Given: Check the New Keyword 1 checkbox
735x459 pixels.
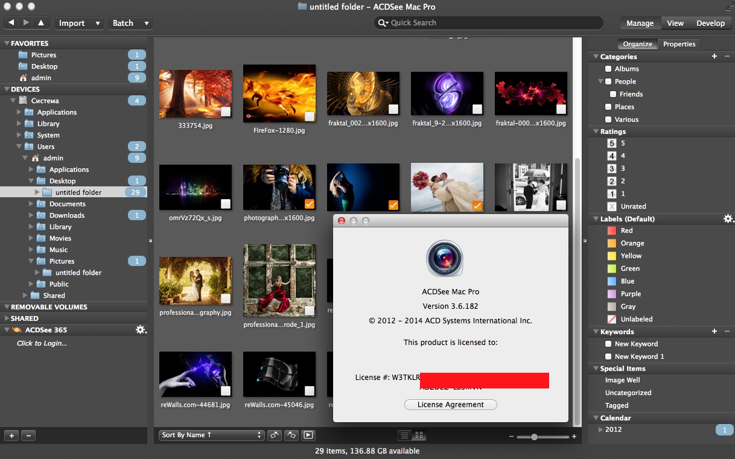Looking at the screenshot, I should pos(608,356).
